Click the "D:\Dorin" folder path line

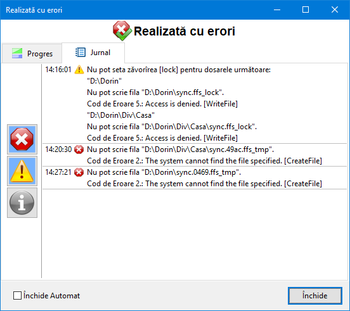104,81
